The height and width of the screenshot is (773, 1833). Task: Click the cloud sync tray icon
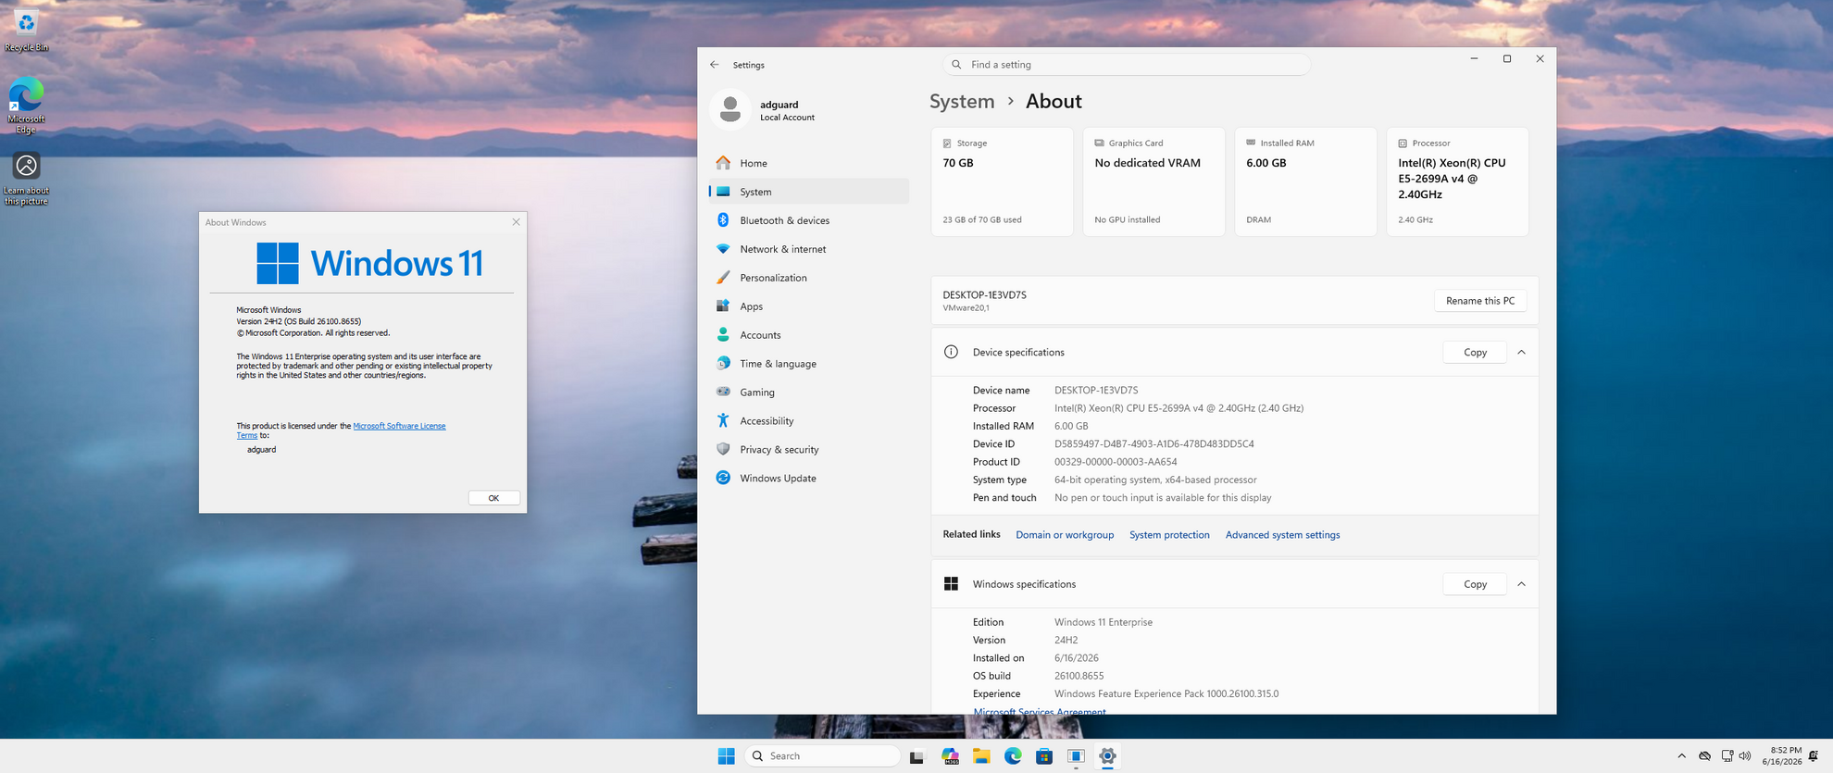click(1704, 756)
